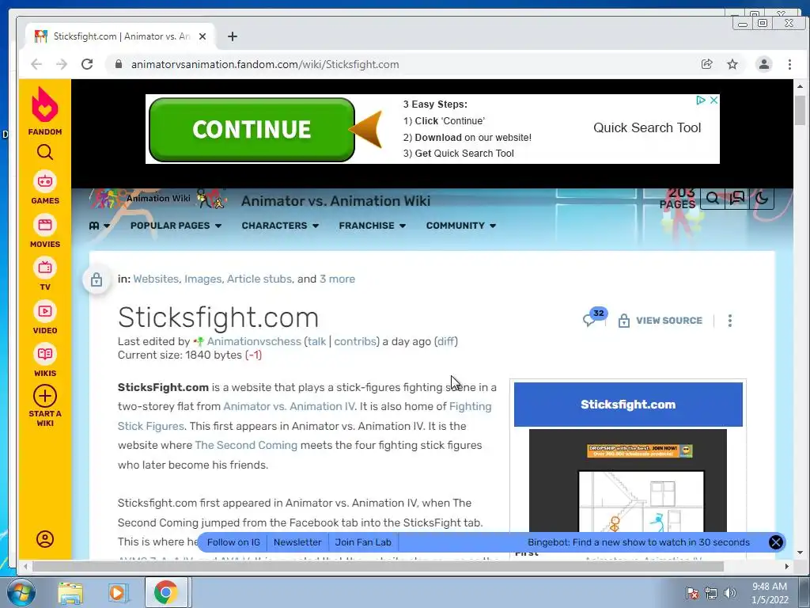Screen dimensions: 810x608
Task: Reload the page in Chrome
Action: click(x=87, y=64)
